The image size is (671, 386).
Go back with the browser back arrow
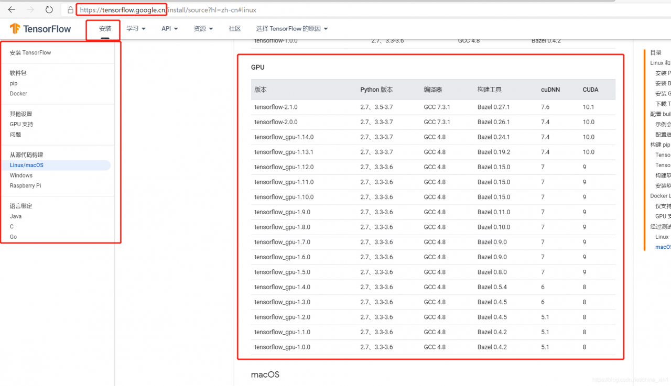coord(12,9)
